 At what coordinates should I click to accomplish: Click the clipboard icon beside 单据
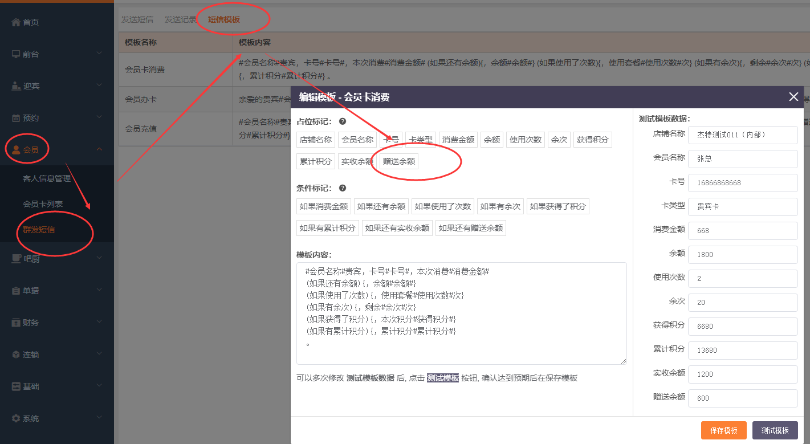point(16,291)
